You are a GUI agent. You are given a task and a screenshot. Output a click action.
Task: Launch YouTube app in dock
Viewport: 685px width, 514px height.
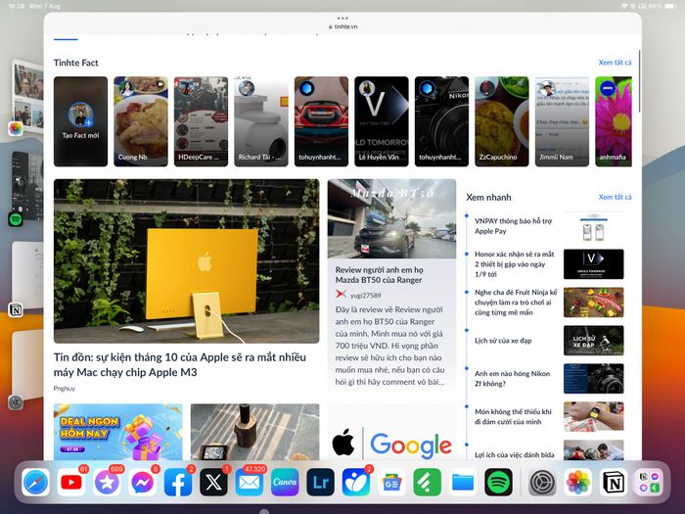[71, 483]
